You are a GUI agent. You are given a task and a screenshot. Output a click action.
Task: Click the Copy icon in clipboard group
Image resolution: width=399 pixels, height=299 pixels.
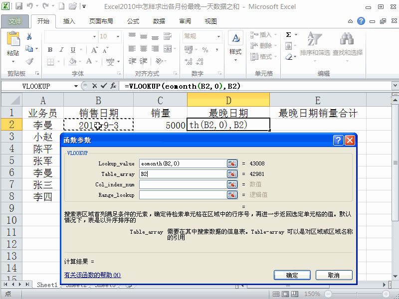pyautogui.click(x=29, y=48)
